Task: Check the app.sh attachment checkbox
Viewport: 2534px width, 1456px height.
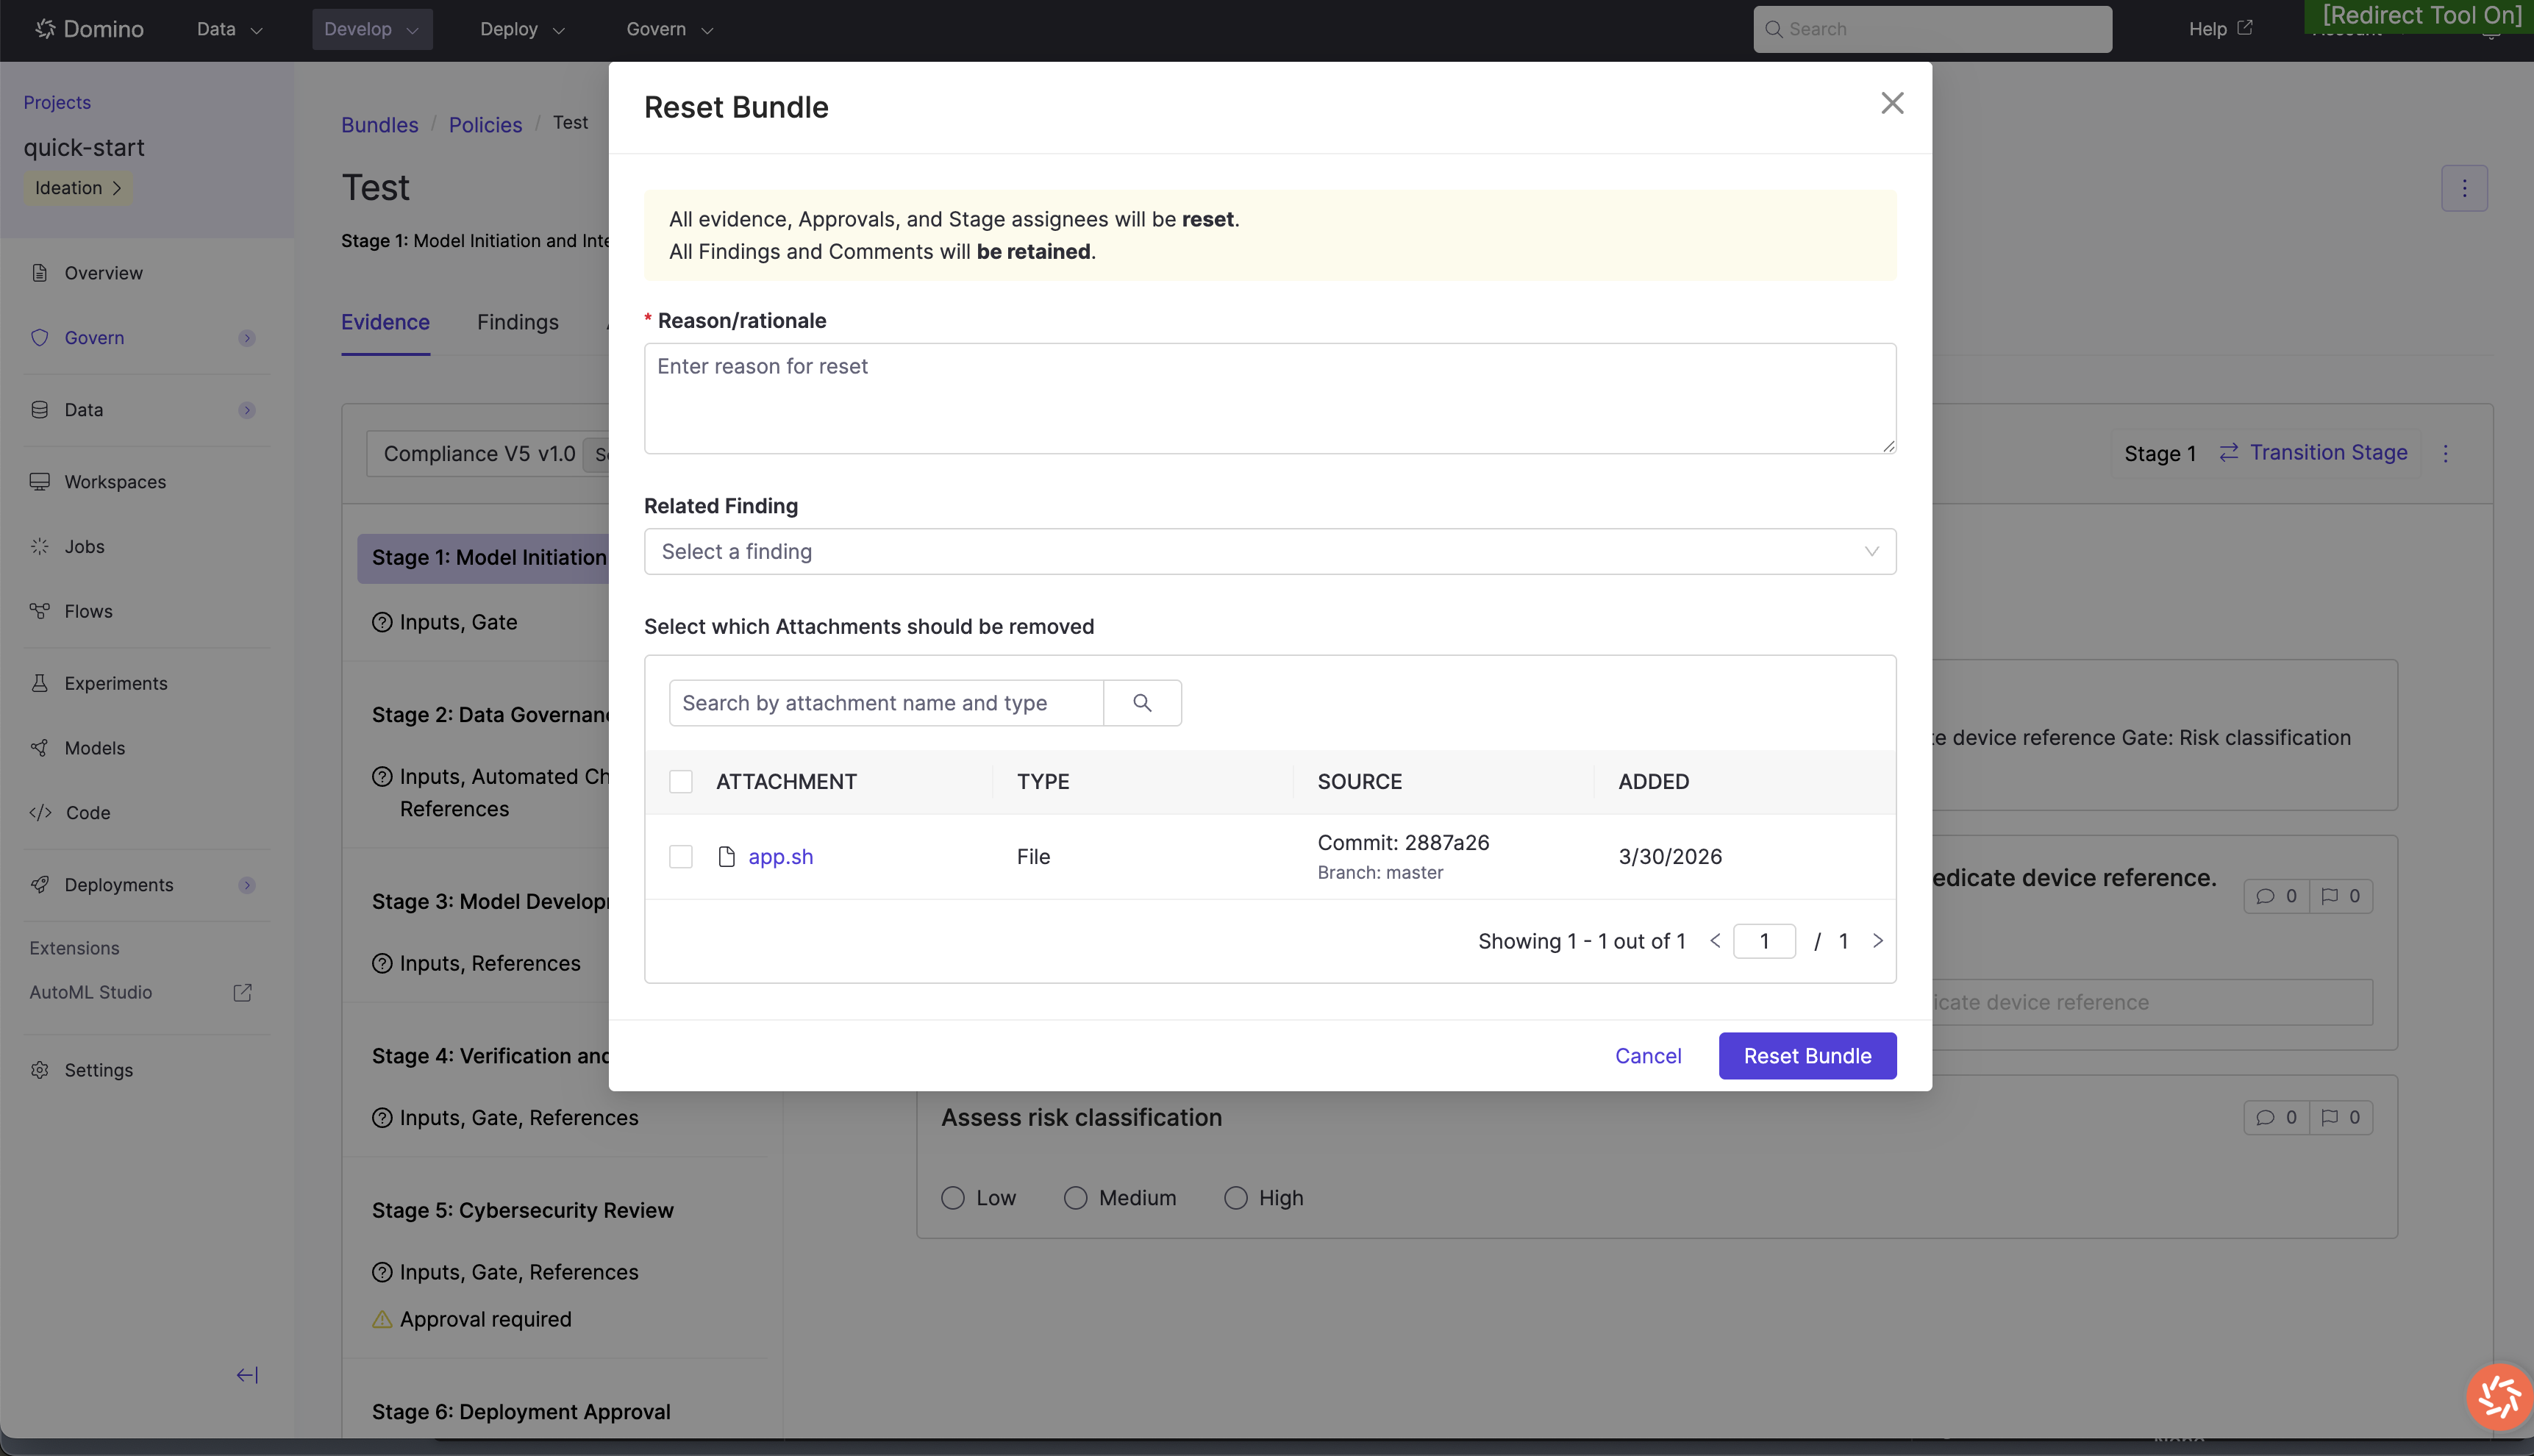Action: [681, 857]
